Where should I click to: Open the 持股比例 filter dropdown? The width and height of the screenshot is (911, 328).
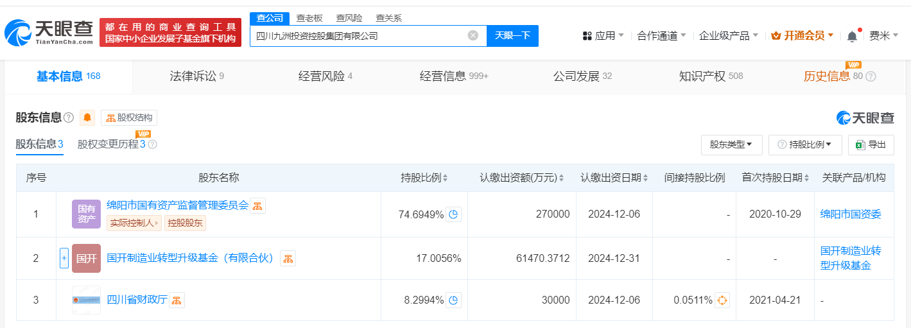[x=805, y=145]
